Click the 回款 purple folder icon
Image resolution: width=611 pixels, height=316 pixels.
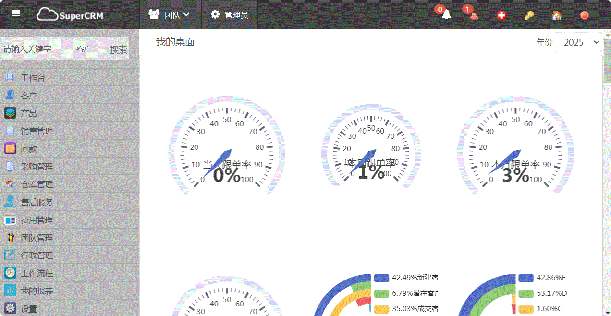tap(10, 149)
